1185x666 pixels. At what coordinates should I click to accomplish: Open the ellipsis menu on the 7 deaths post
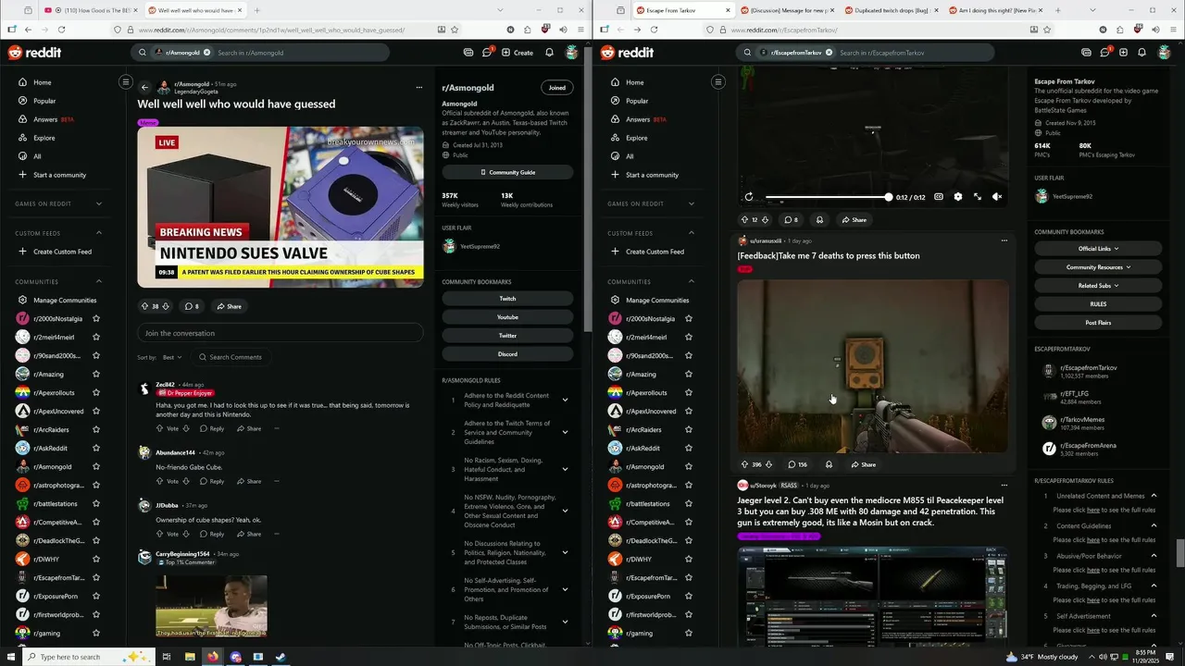(x=1004, y=240)
